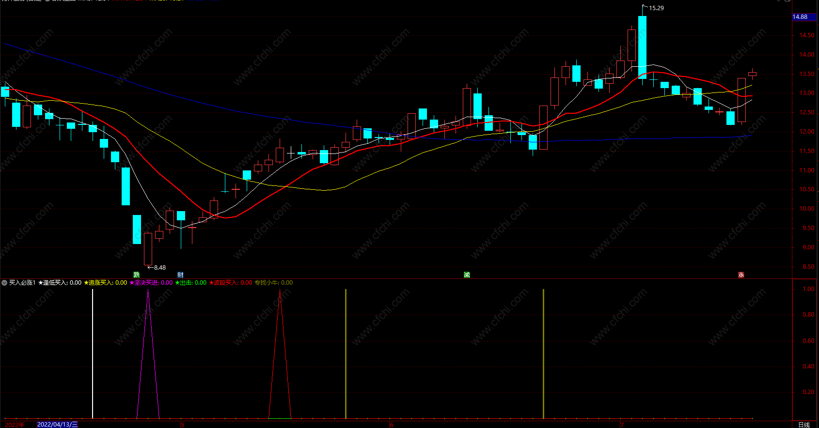The width and height of the screenshot is (819, 428).
Task: Click month 7 tick on time axis
Action: coord(622,425)
